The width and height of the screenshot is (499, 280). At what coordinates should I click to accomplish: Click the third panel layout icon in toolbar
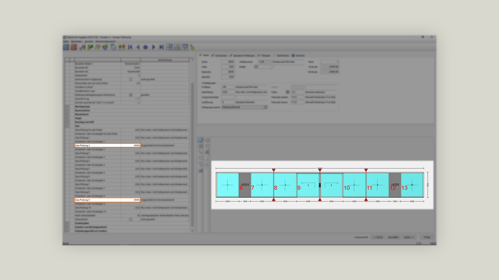[x=185, y=47]
